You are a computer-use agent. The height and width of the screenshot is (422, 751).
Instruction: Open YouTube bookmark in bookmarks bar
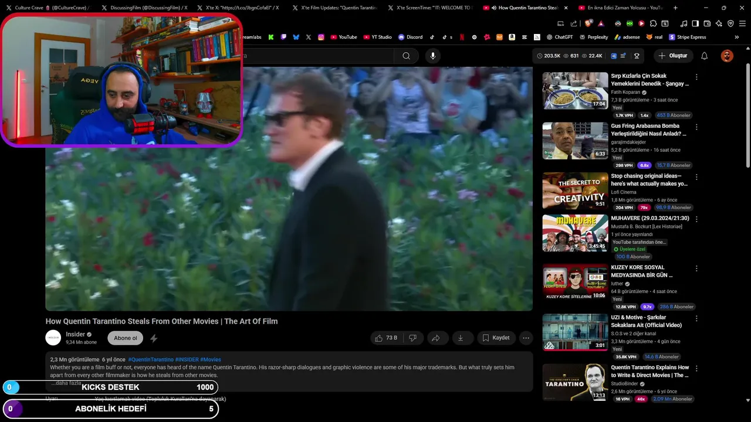pos(344,37)
